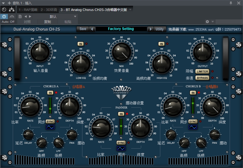243x168 pixels.
Task: Enable the LIMITER button
Action: coord(202,71)
